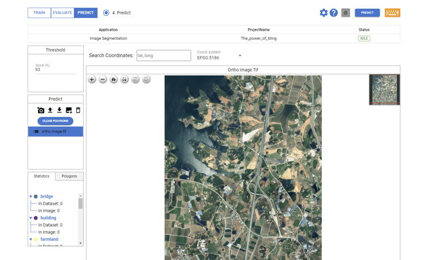Switch to the PREDICT tab
This screenshot has width=428, height=260.
click(86, 13)
